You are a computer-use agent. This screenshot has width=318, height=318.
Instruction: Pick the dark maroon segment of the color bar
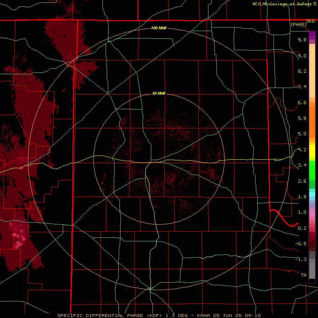pos(312,243)
